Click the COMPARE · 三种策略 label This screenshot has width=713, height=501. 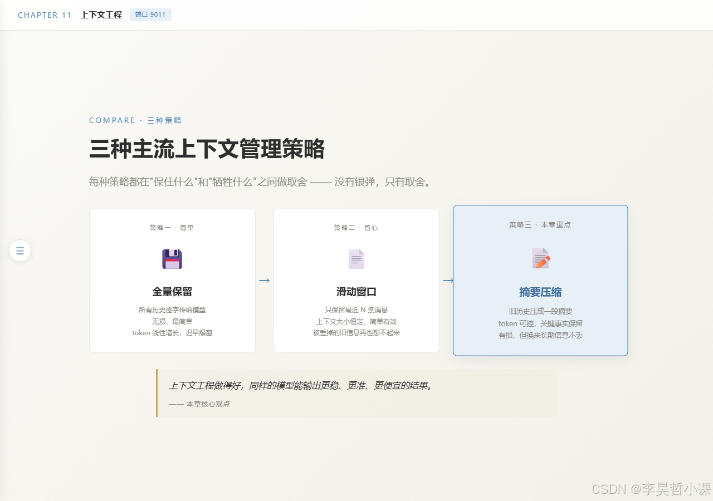point(135,120)
